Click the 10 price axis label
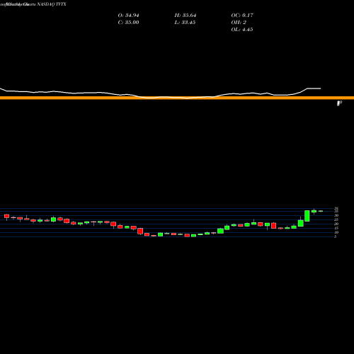This screenshot has height=354, width=354. click(x=336, y=232)
